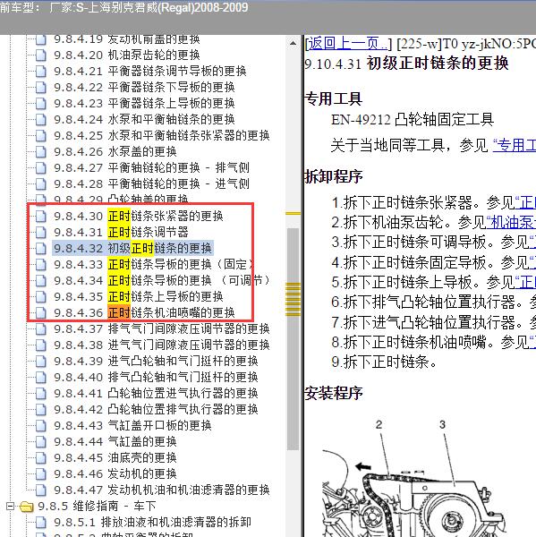The image size is (536, 537).
Task: Open 9.8.4.43 气缸盖开口板的更换
Action: [132, 425]
